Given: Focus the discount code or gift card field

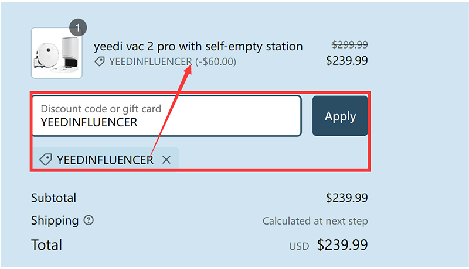Looking at the screenshot, I should pos(166,116).
